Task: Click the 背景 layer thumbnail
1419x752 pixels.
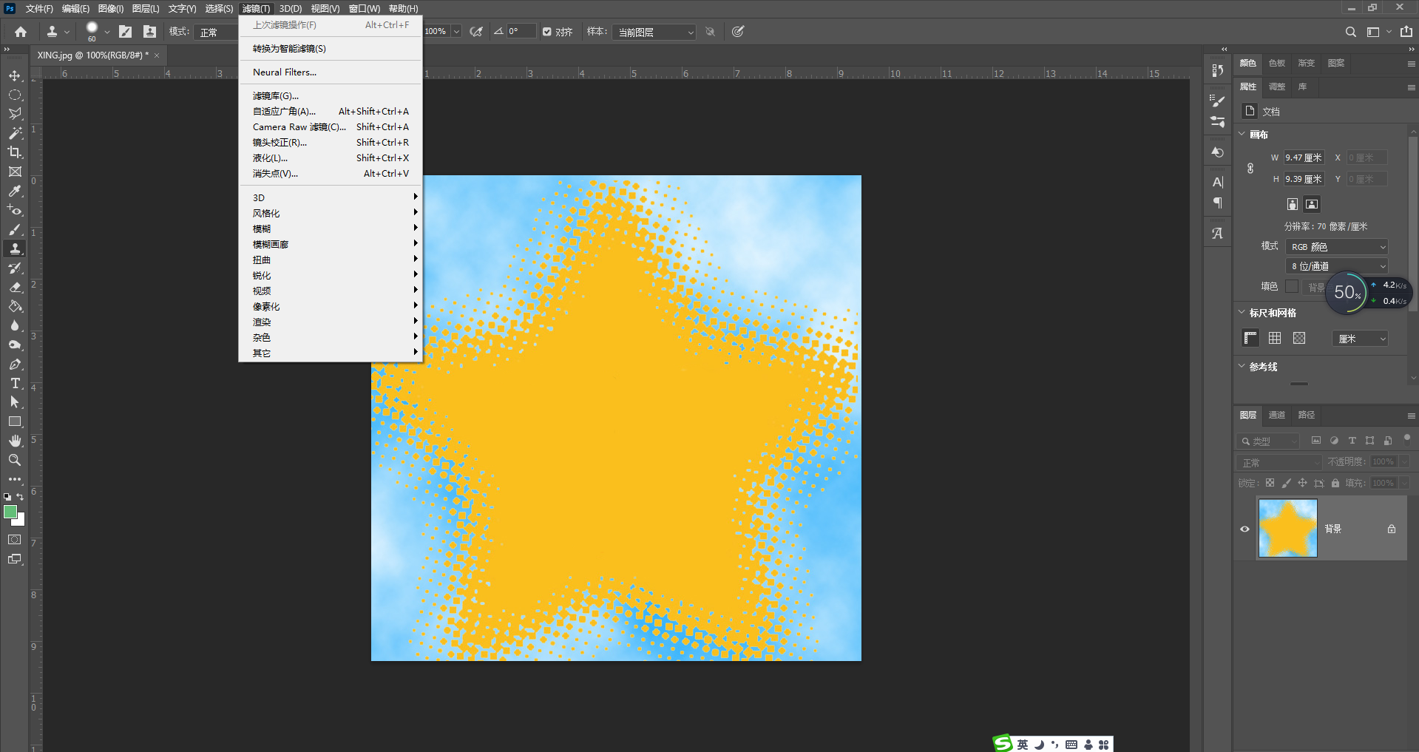Action: point(1287,528)
